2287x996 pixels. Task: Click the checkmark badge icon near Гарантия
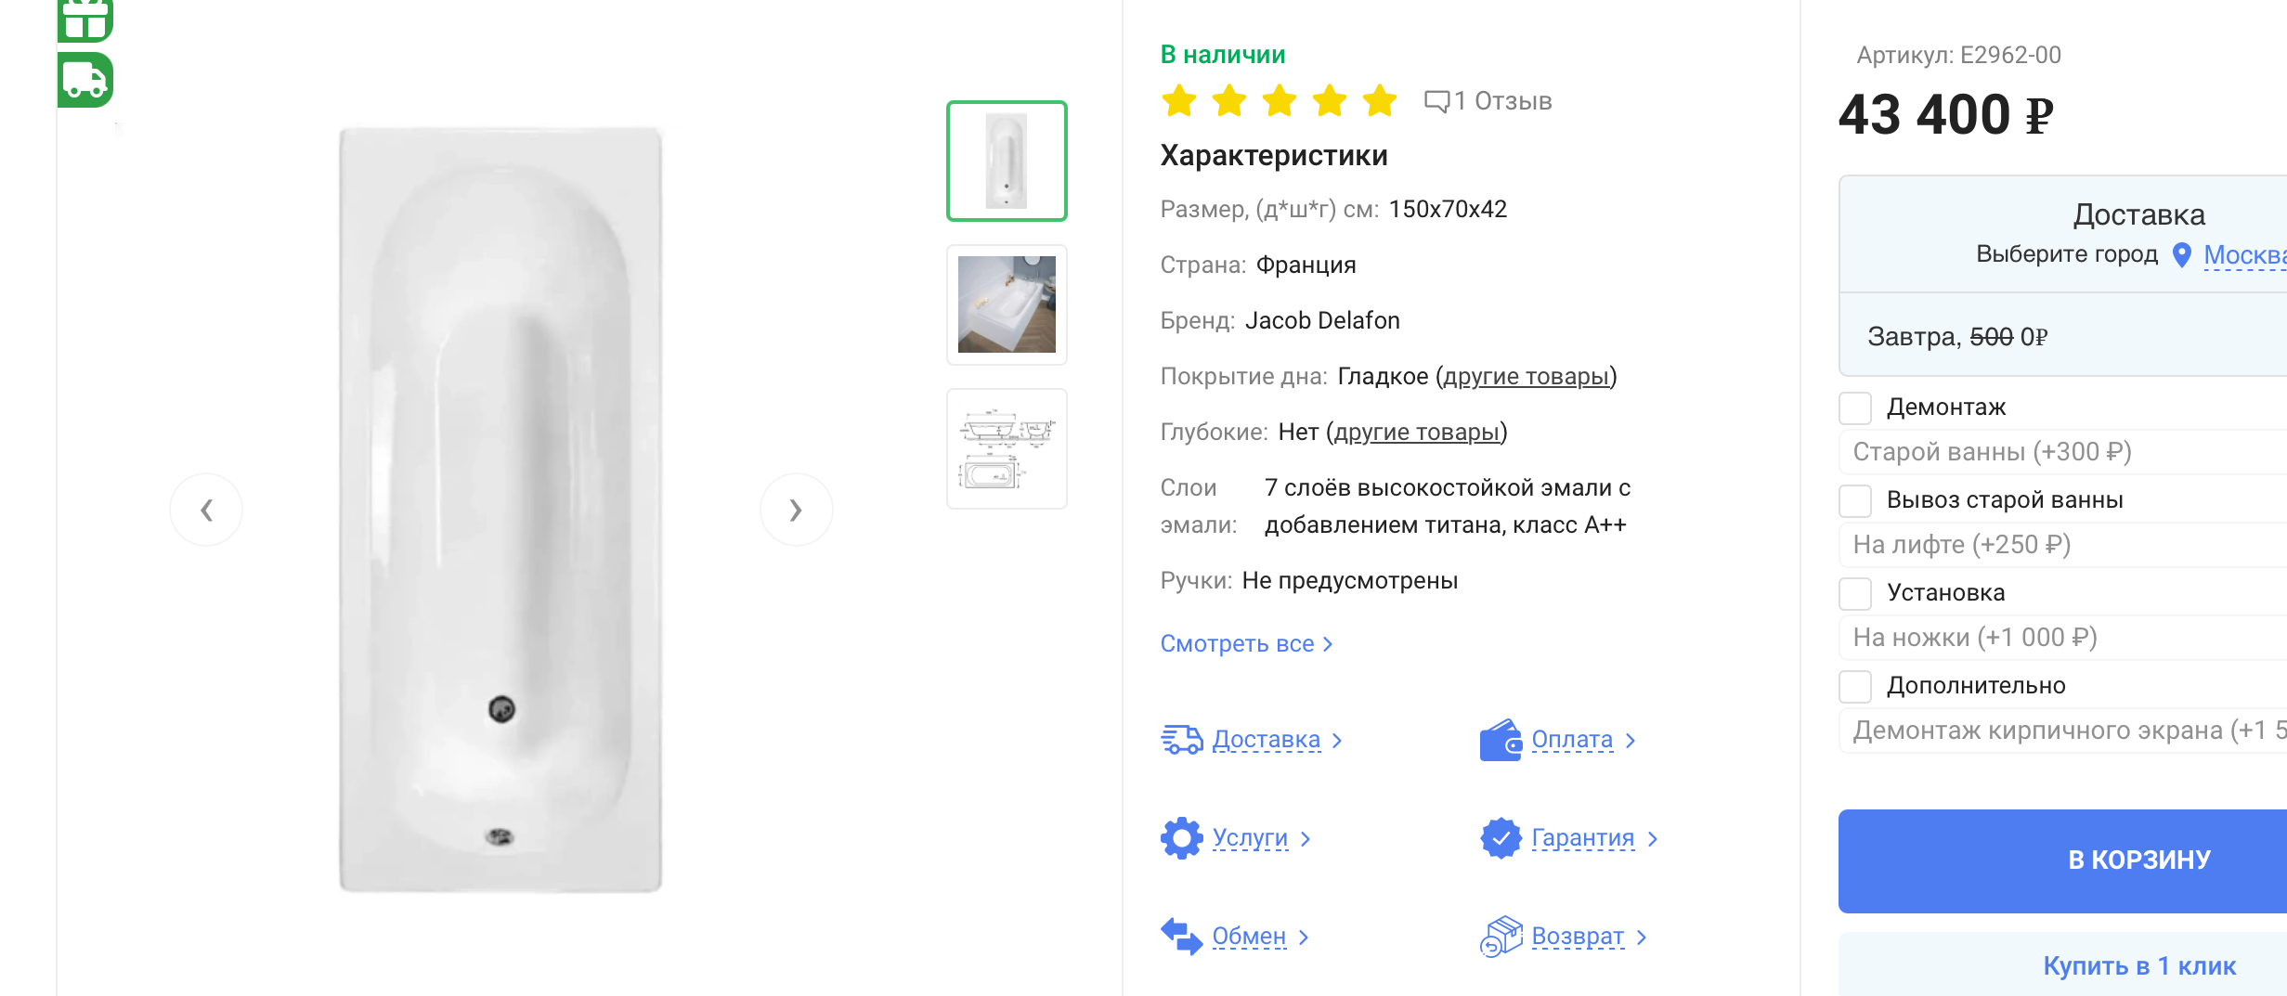coord(1500,838)
